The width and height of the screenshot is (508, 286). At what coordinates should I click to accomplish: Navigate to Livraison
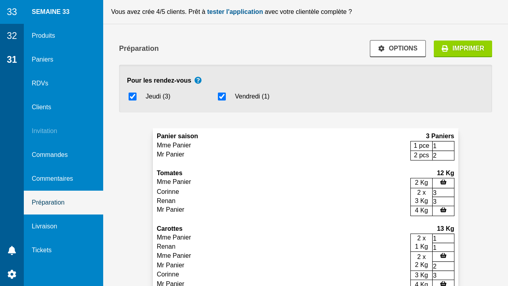[x=44, y=226]
